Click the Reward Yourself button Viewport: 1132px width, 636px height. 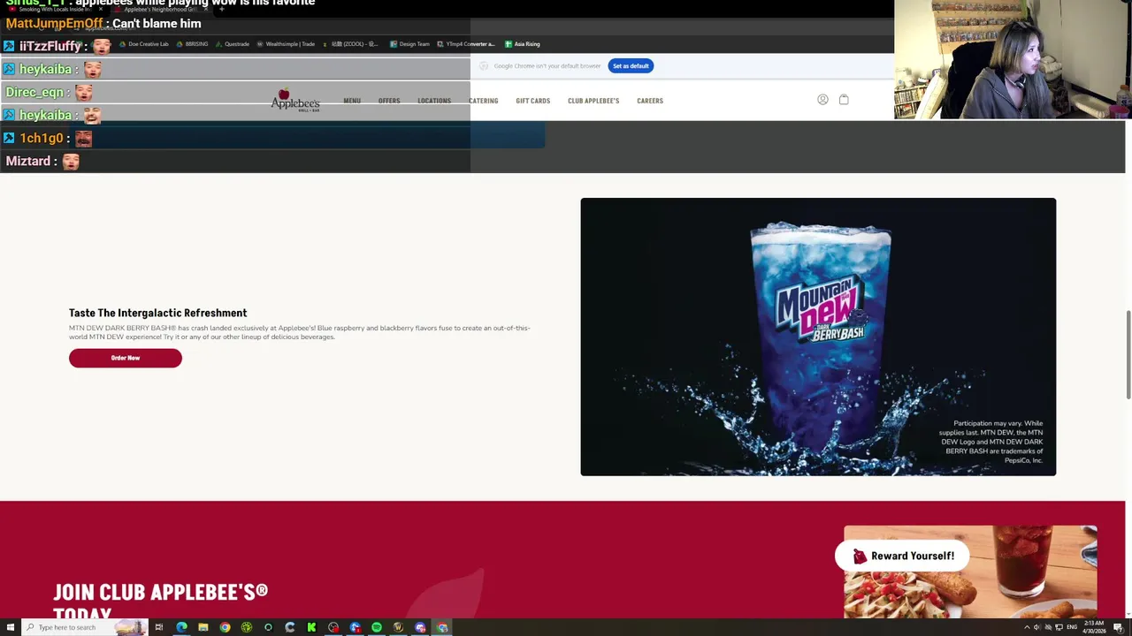click(901, 556)
